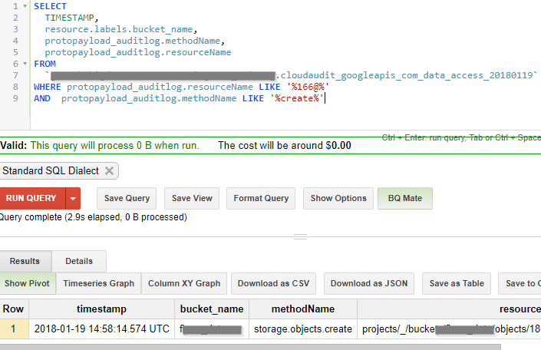Switch to the Results tab
This screenshot has height=350, width=541.
(25, 261)
